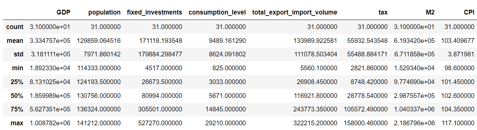477x130 pixels.
Task: Select the mean row label
Action: click(x=15, y=41)
